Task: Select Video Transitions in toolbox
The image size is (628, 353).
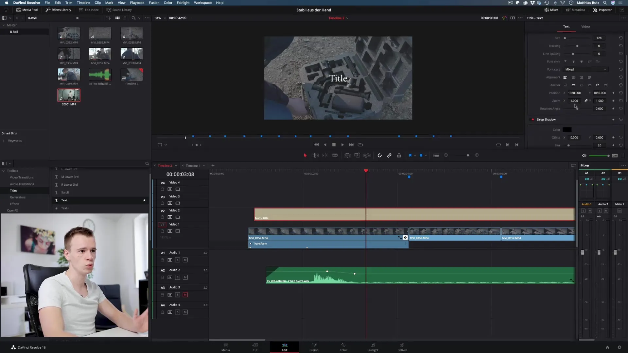Action: (22, 177)
